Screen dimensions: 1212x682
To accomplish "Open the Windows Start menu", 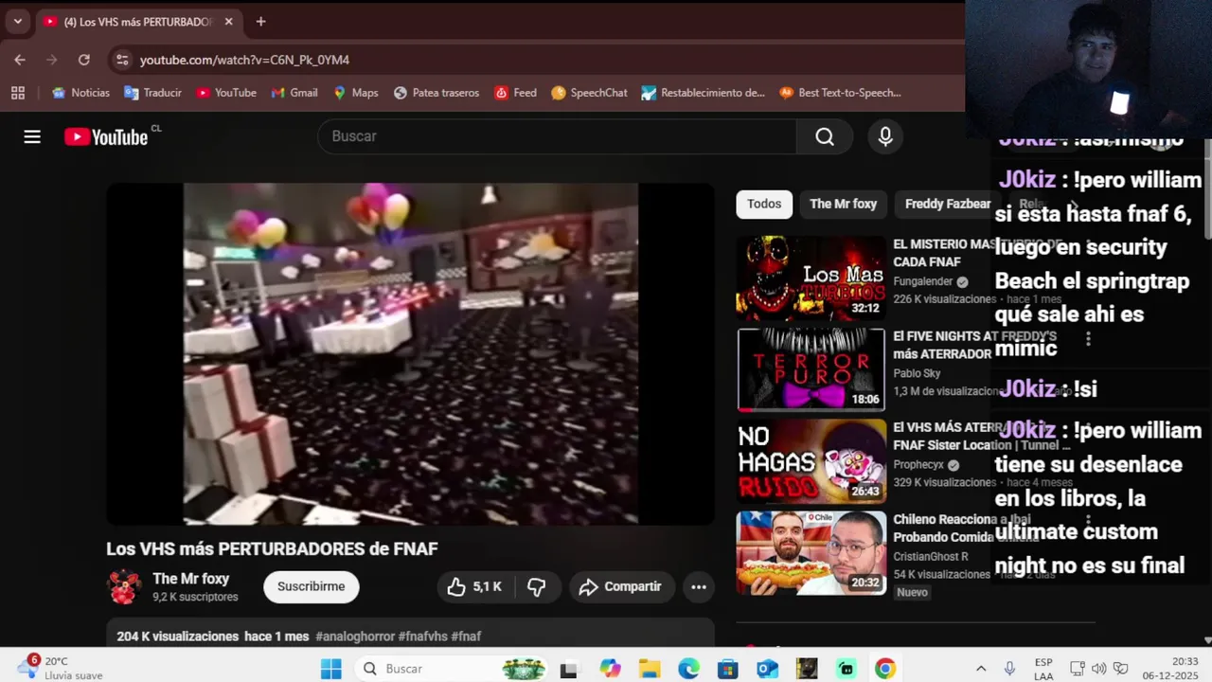I will 330,669.
